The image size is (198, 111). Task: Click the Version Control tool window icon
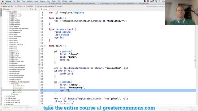pos(13,108)
